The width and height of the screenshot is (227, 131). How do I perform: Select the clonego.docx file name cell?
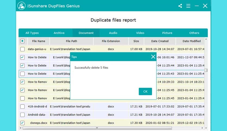(x=39, y=123)
